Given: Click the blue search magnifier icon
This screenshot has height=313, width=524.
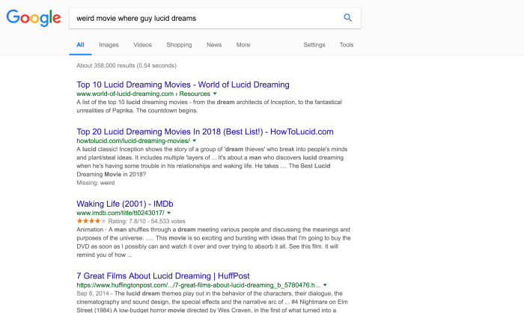Looking at the screenshot, I should (x=347, y=18).
